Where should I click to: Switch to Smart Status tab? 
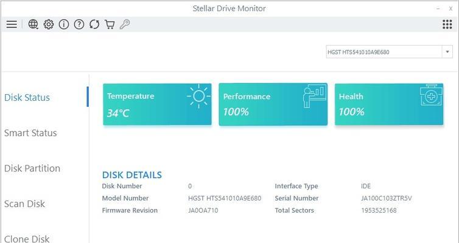(30, 133)
